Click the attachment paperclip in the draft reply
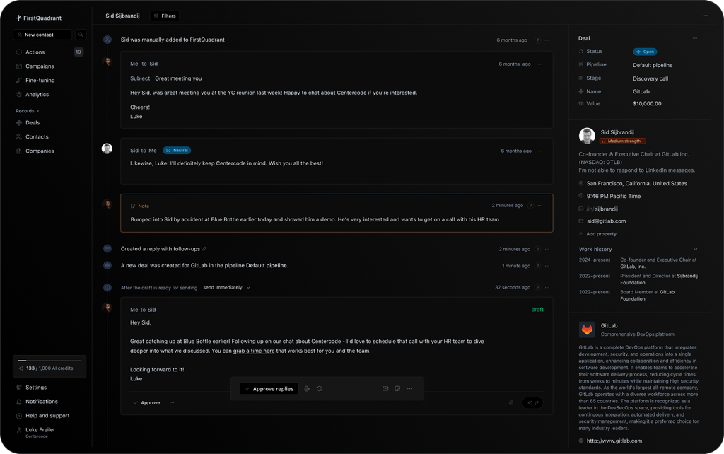 511,403
